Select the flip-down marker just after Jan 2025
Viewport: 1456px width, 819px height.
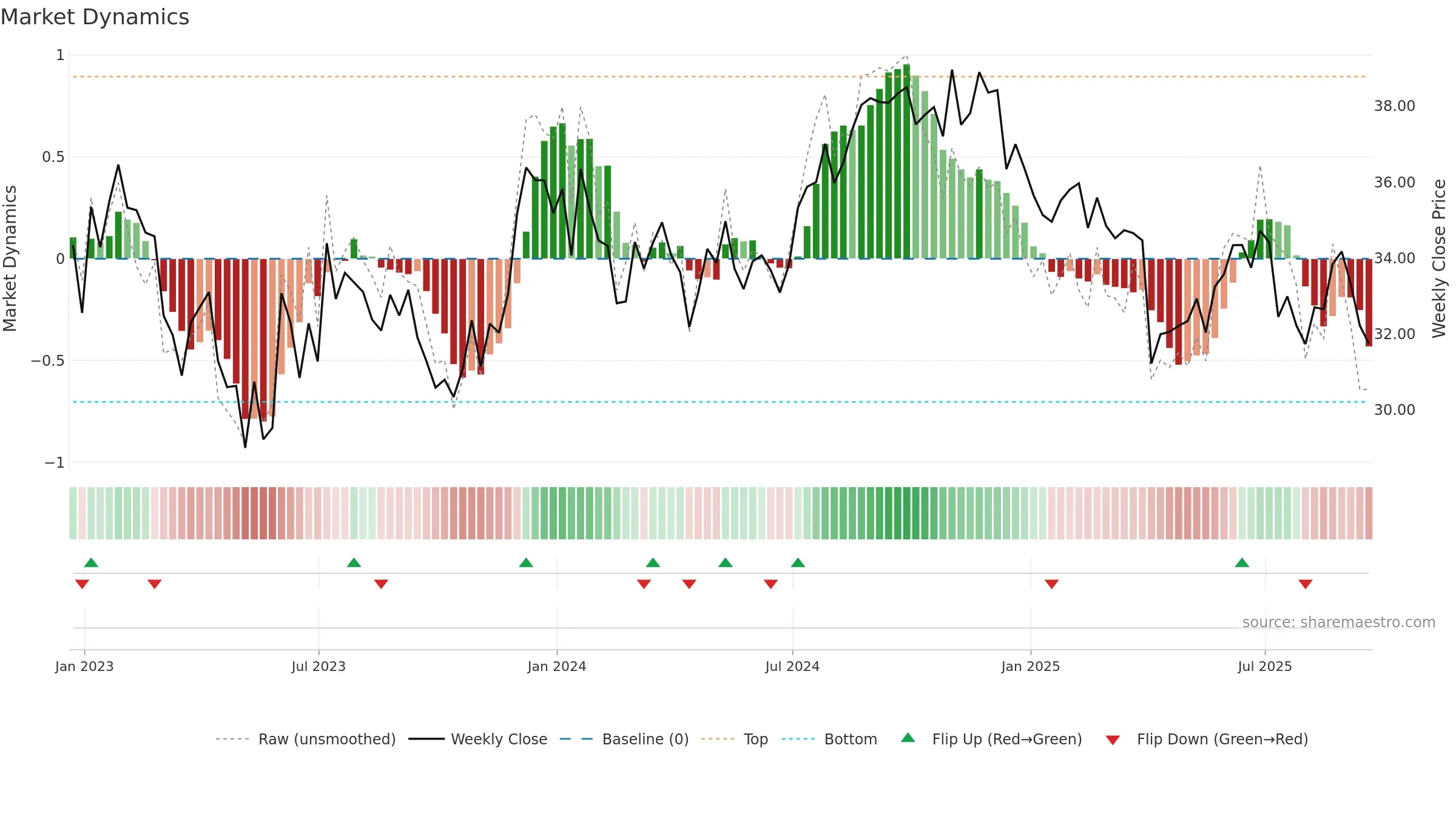coord(1051,584)
